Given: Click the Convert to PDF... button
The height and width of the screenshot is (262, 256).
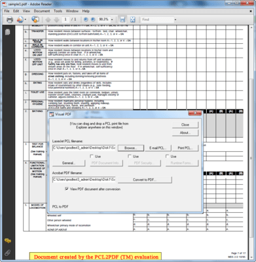Looking at the screenshot, I should pos(145,180).
